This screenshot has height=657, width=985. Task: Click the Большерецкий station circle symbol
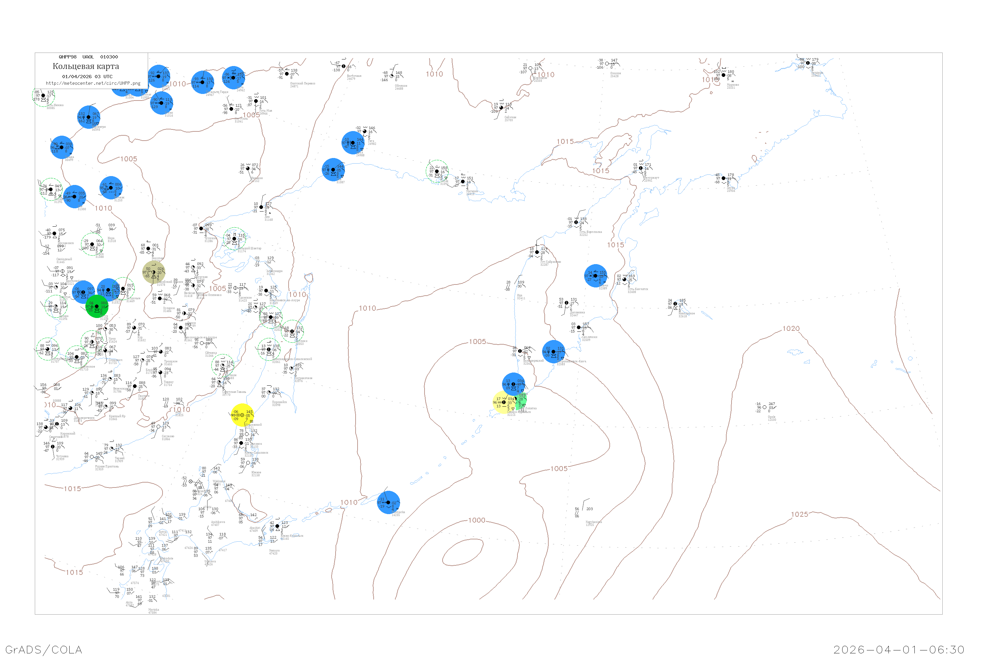520,351
